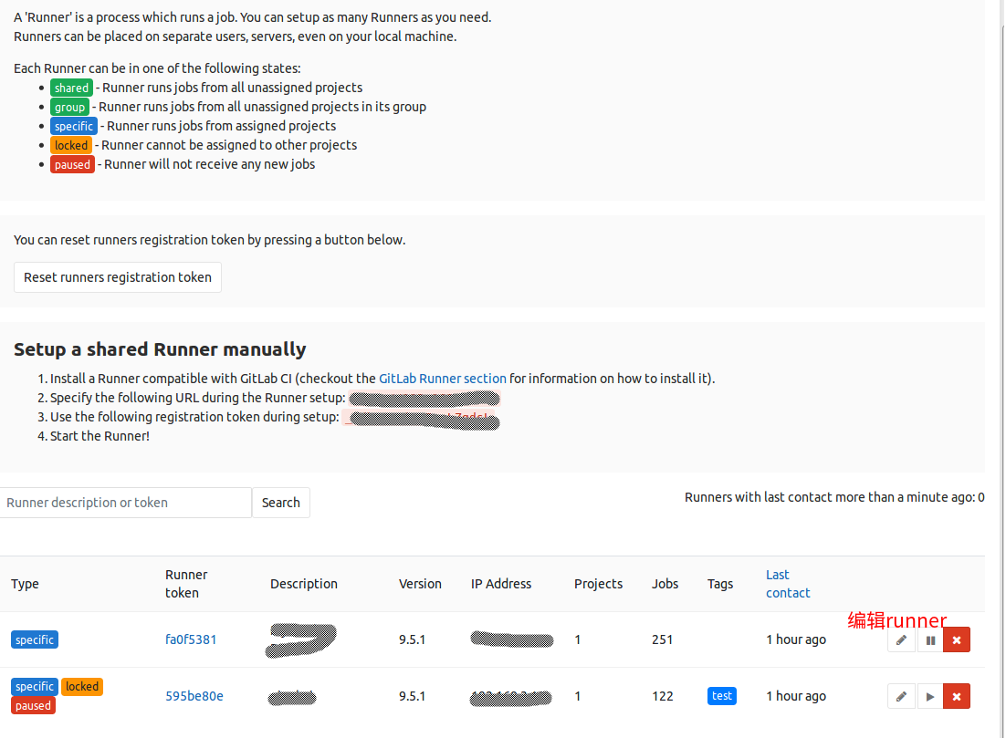This screenshot has height=738, width=1006.
Task: Click the page's vertical scrollbar
Action: [x=1001, y=369]
